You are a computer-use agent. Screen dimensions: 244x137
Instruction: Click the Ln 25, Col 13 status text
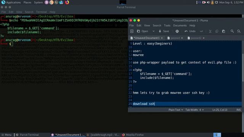pos(220,110)
